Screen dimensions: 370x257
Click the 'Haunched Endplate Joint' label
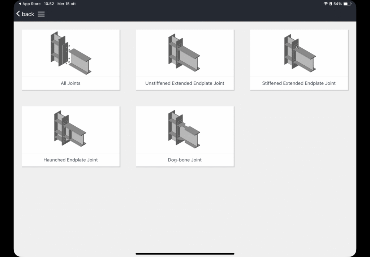tap(71, 160)
